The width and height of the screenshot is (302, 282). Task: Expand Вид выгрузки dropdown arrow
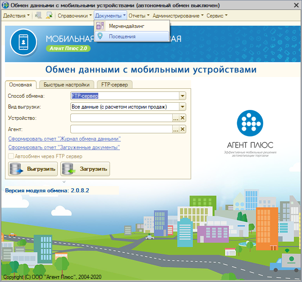183,107
